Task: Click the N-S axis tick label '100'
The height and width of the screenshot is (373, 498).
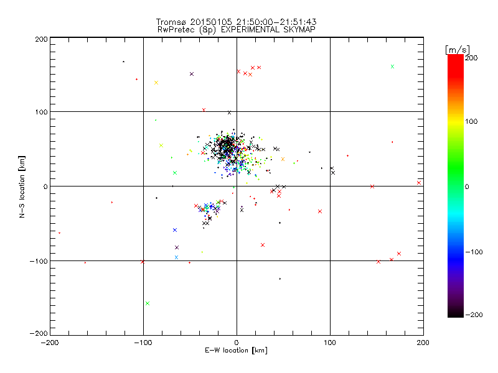Action: (41, 112)
